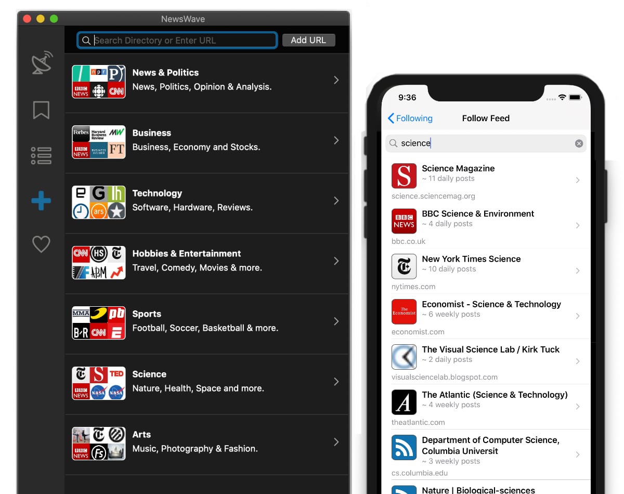Viewport: 624px width, 494px height.
Task: Click the phone's science search field
Action: pyautogui.click(x=486, y=144)
